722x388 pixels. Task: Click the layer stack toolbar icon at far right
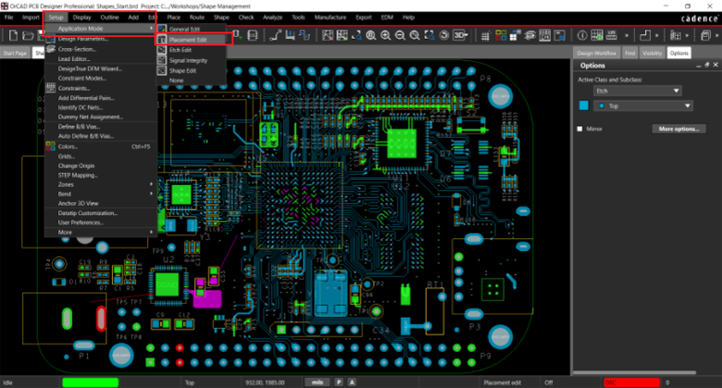tap(705, 35)
